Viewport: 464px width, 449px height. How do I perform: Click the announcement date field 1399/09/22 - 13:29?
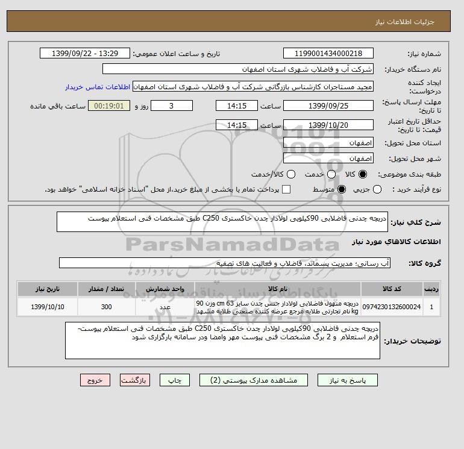point(85,53)
